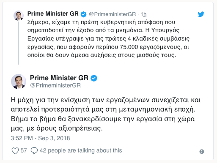Click the gray @PrimeministerGR handle in the top tweet
This screenshot has width=217, height=163.
coord(112,14)
